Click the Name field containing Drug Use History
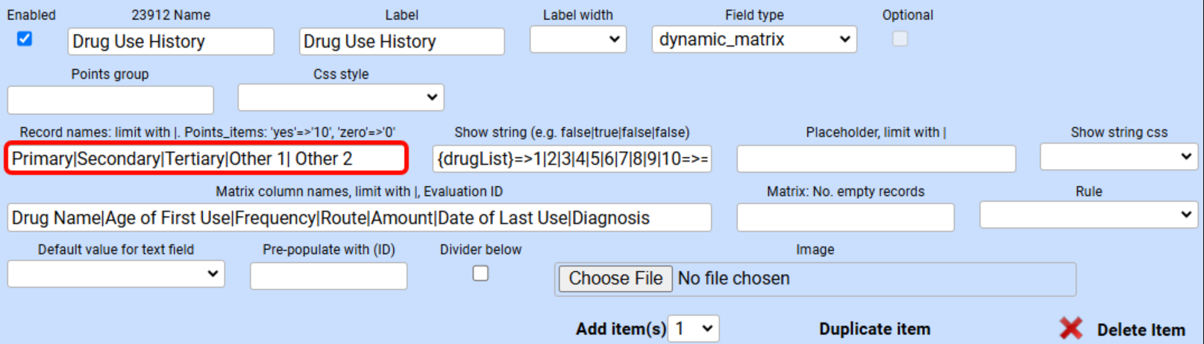Screen dimensions: 1204x344 coord(171,42)
